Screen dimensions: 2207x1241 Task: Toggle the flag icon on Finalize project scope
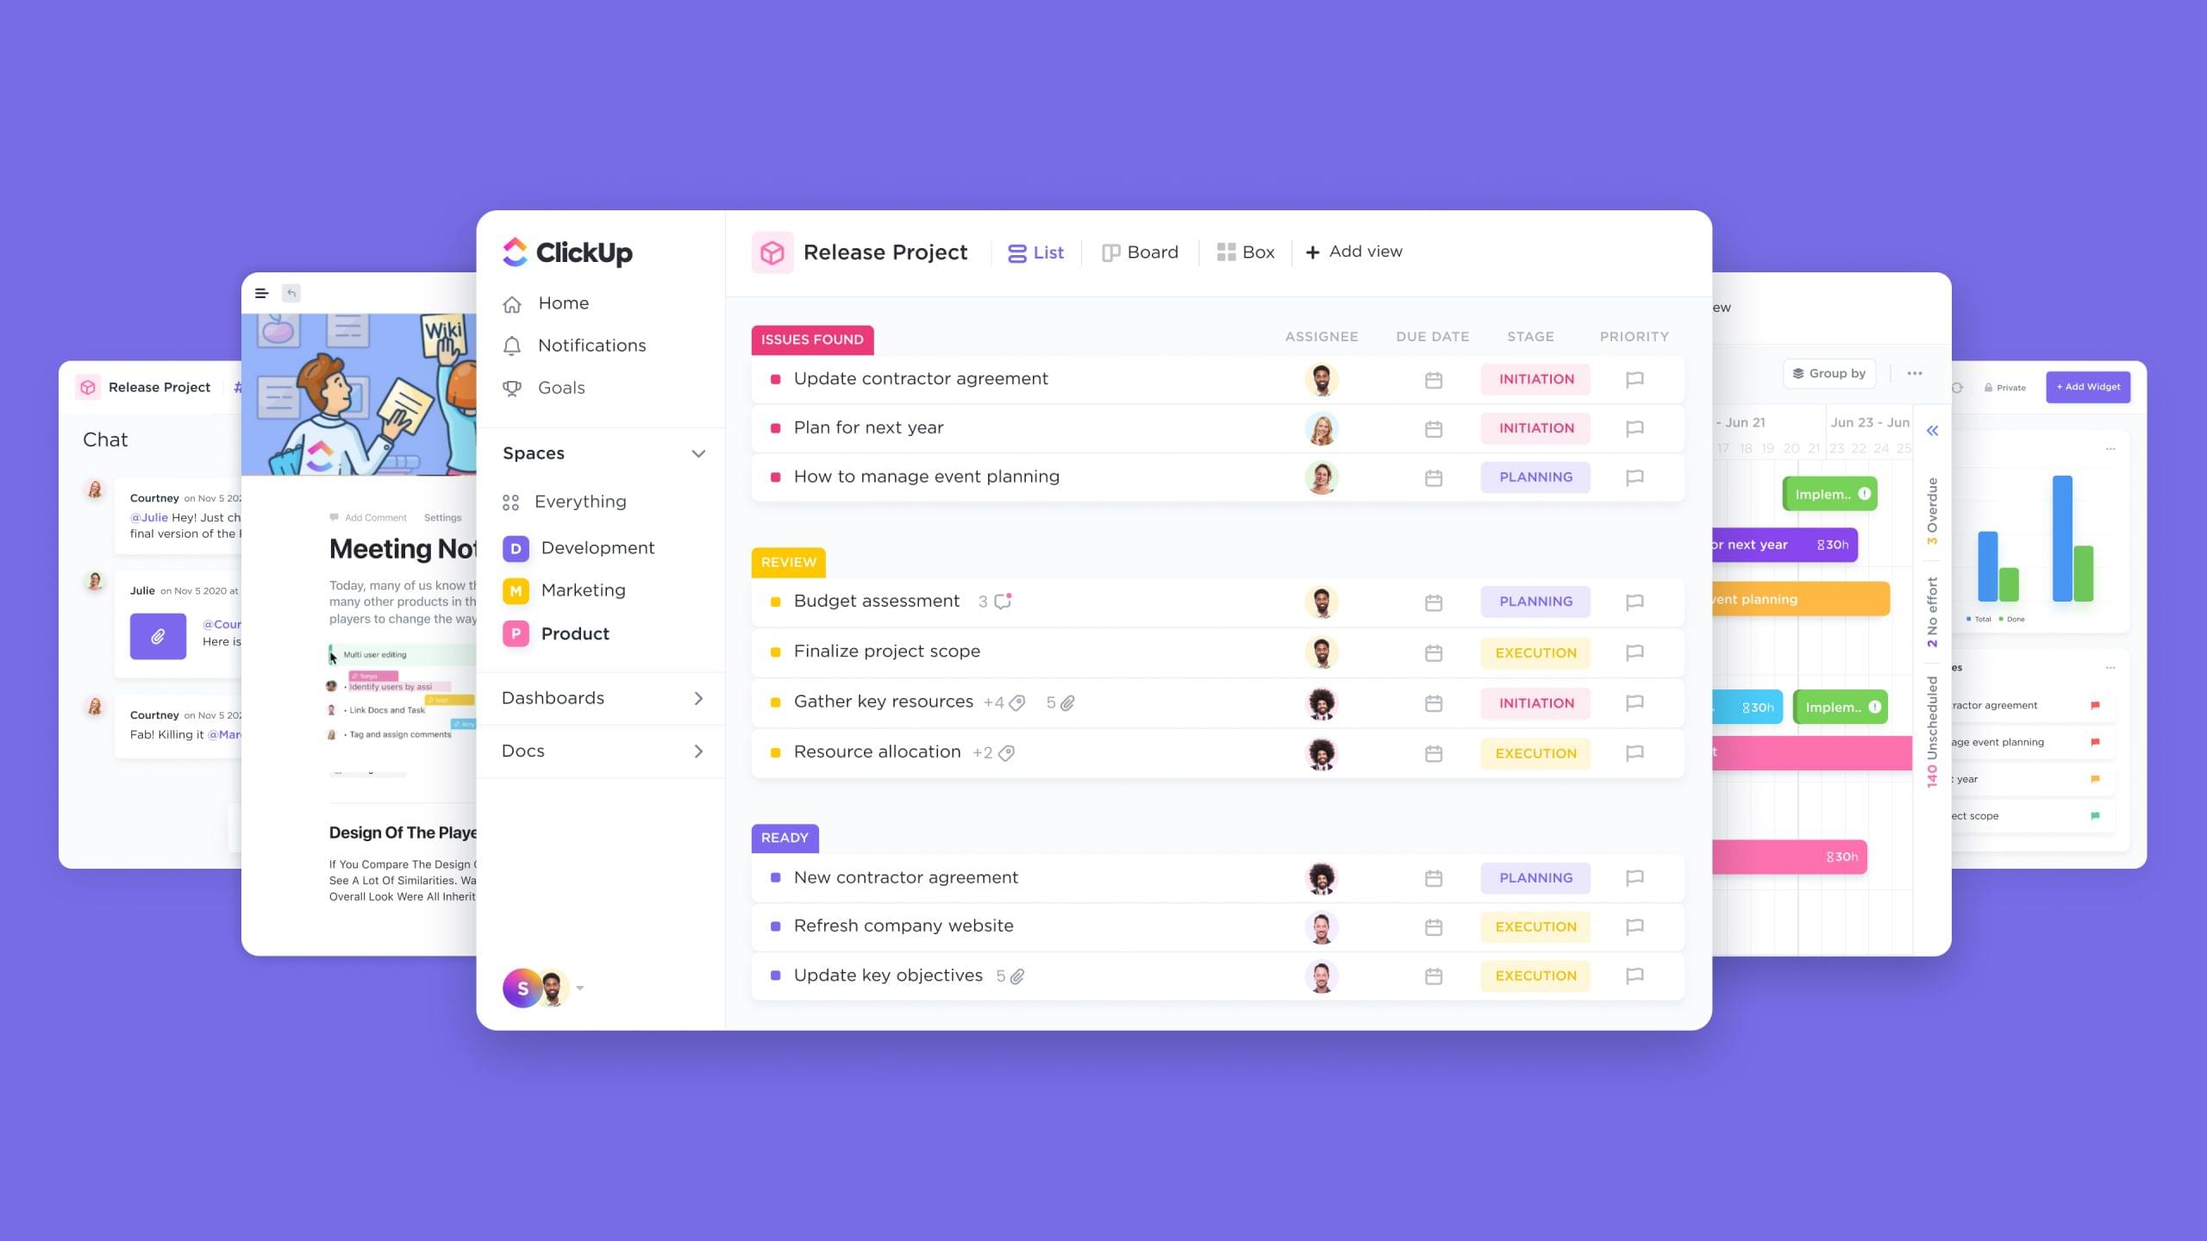pyautogui.click(x=1634, y=650)
